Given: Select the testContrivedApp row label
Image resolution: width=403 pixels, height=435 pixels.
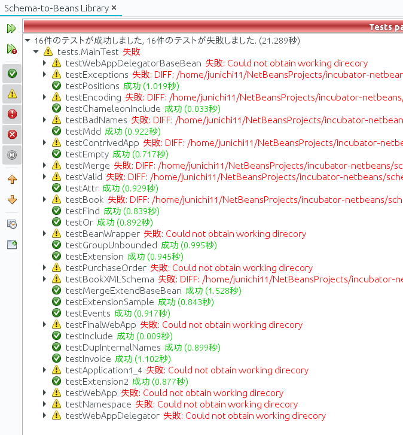Looking at the screenshot, I should (102, 142).
